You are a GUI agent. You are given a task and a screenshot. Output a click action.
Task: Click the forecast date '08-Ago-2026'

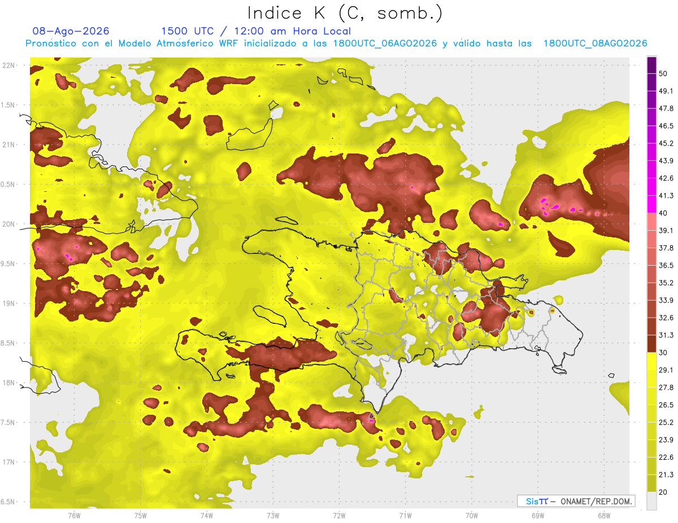point(71,31)
